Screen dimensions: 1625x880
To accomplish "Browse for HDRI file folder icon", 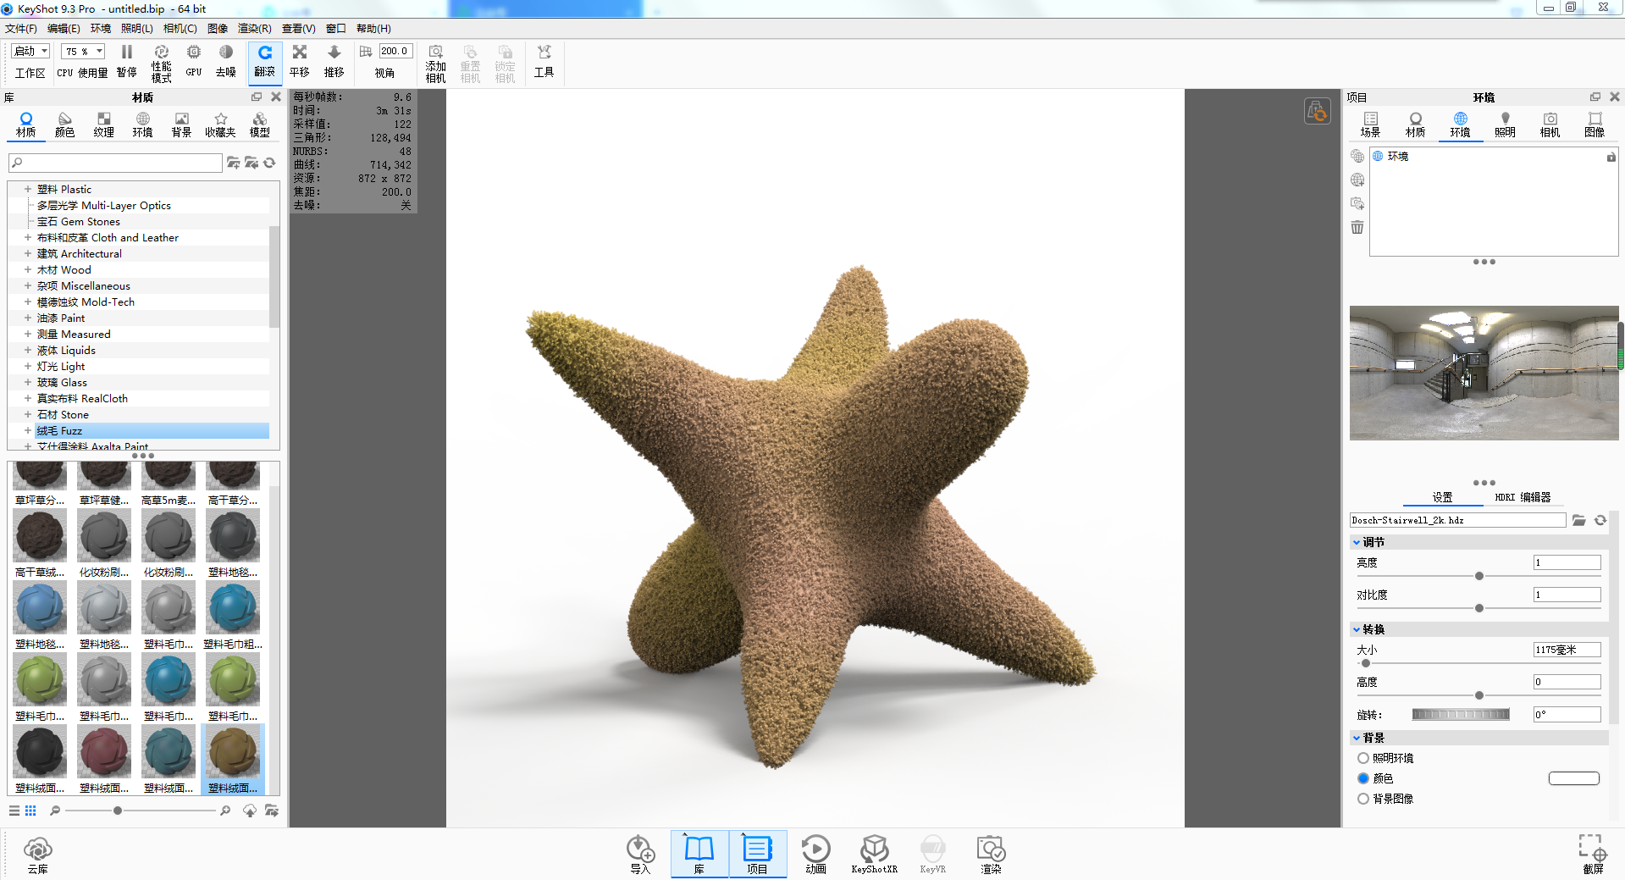I will tap(1579, 520).
